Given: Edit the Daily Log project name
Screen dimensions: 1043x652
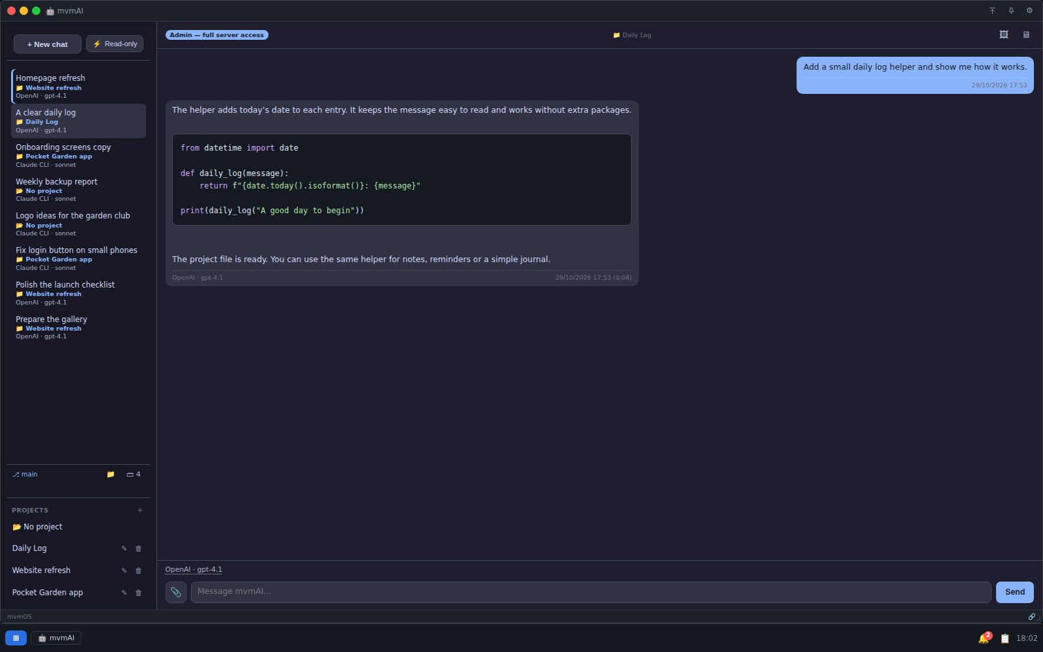Looking at the screenshot, I should (x=124, y=548).
